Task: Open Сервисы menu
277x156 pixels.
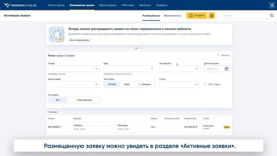Action: point(161,5)
